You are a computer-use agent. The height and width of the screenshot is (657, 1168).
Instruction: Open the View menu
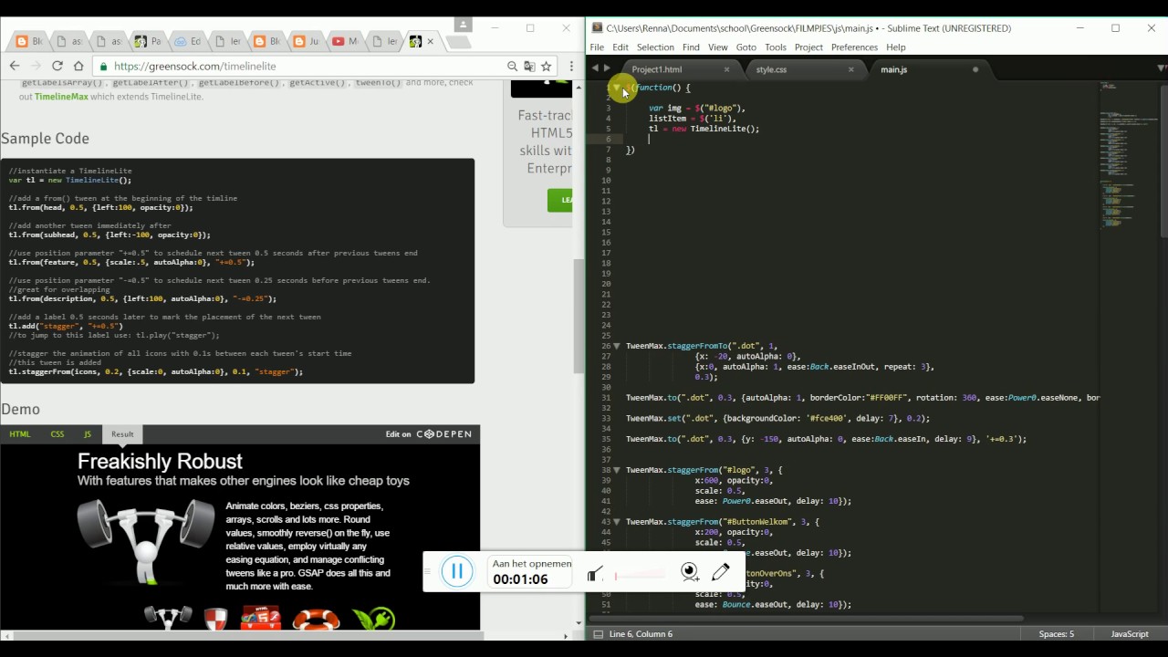click(718, 47)
